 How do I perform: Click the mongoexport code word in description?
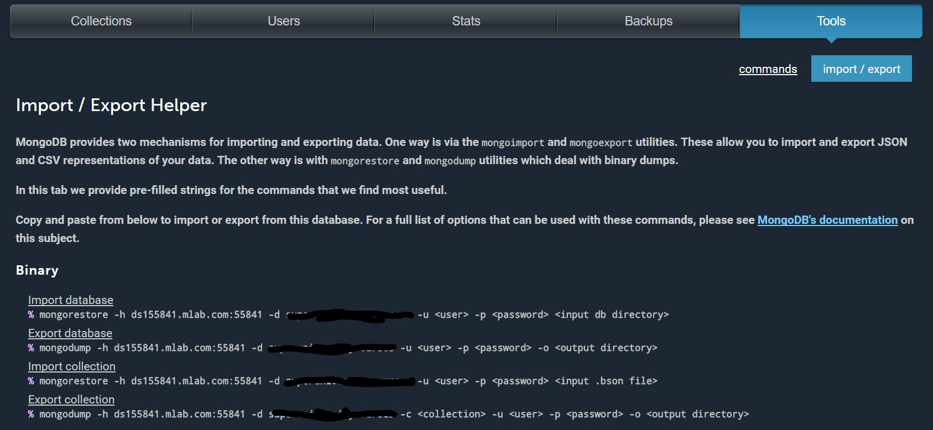tap(601, 143)
